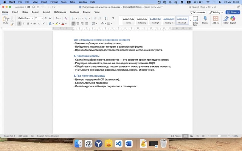Open the Editing mode dropdown
The width and height of the screenshot is (242, 151).
[x=216, y=12]
